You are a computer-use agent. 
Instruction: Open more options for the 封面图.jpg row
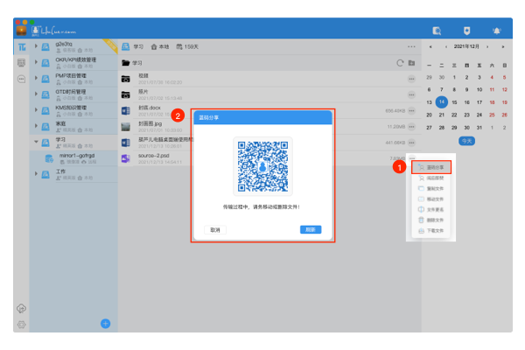point(411,127)
